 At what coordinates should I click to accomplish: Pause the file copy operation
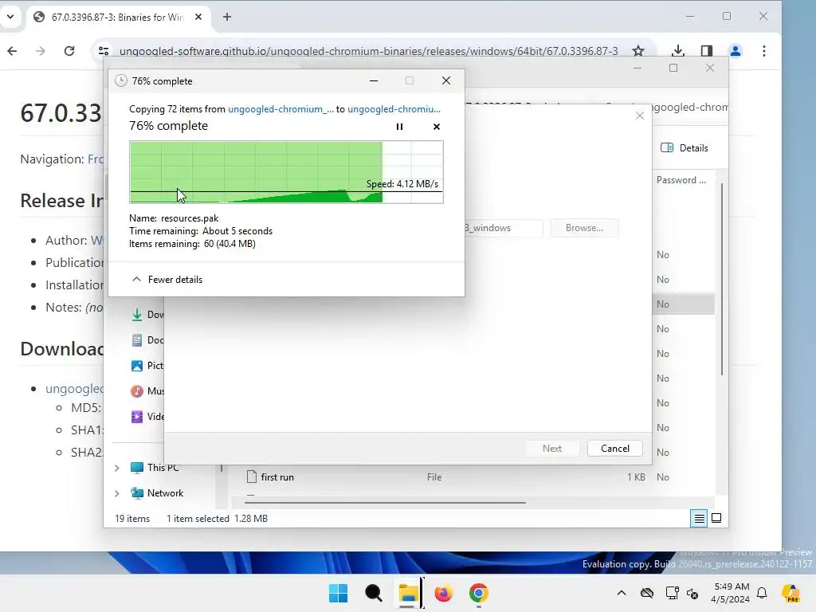399,127
